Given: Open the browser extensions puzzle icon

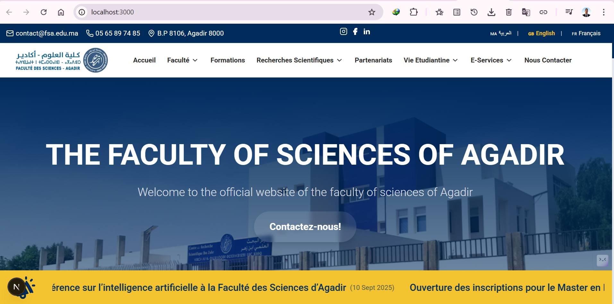Looking at the screenshot, I should (x=414, y=12).
